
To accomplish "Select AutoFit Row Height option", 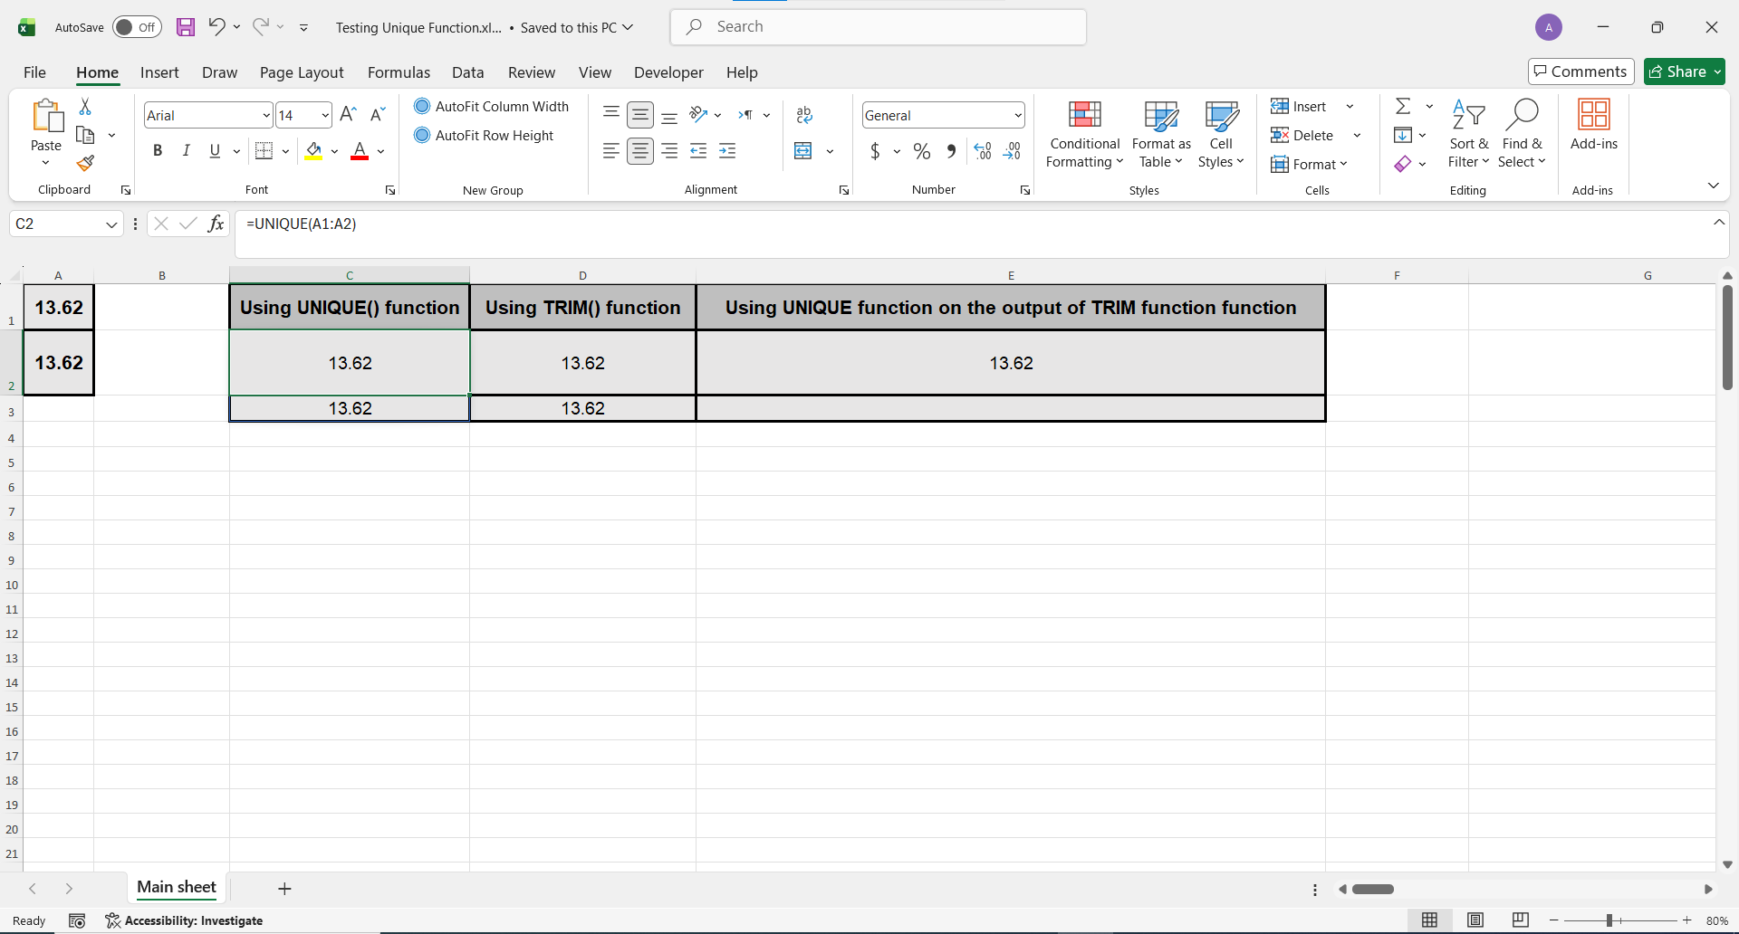I will 484,135.
